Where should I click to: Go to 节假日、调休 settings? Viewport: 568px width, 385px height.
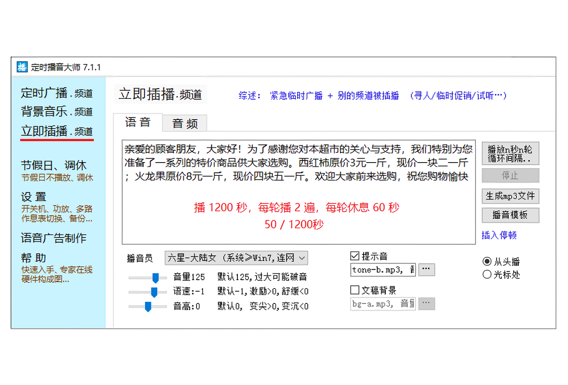click(54, 166)
